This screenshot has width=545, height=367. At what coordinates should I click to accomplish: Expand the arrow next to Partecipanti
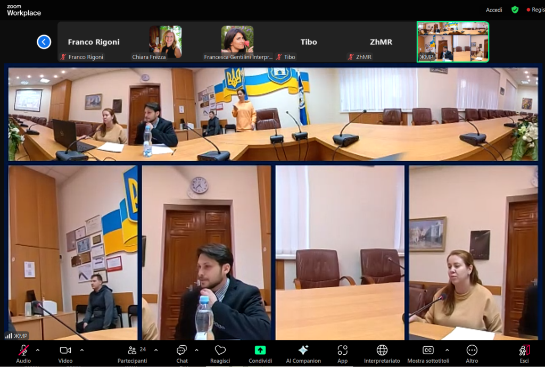click(155, 350)
